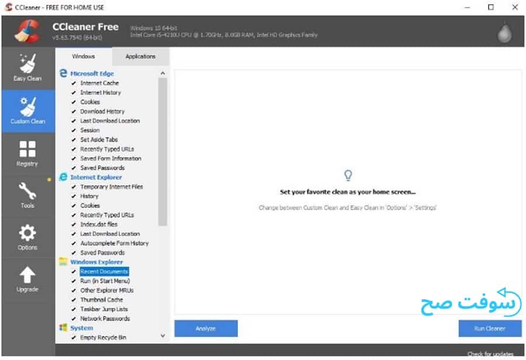Click the 'Change between Custom Clean' hint text
The width and height of the screenshot is (526, 360).
tap(348, 207)
